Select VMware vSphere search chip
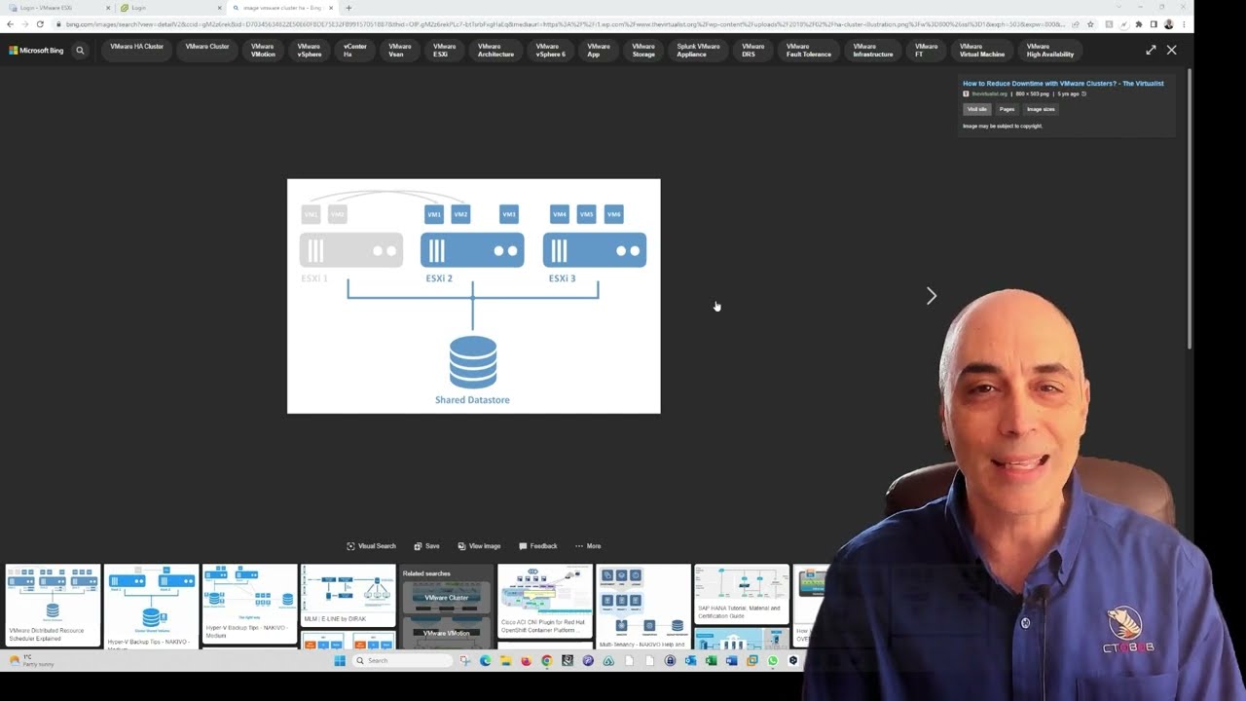Image resolution: width=1246 pixels, height=701 pixels. [309, 50]
